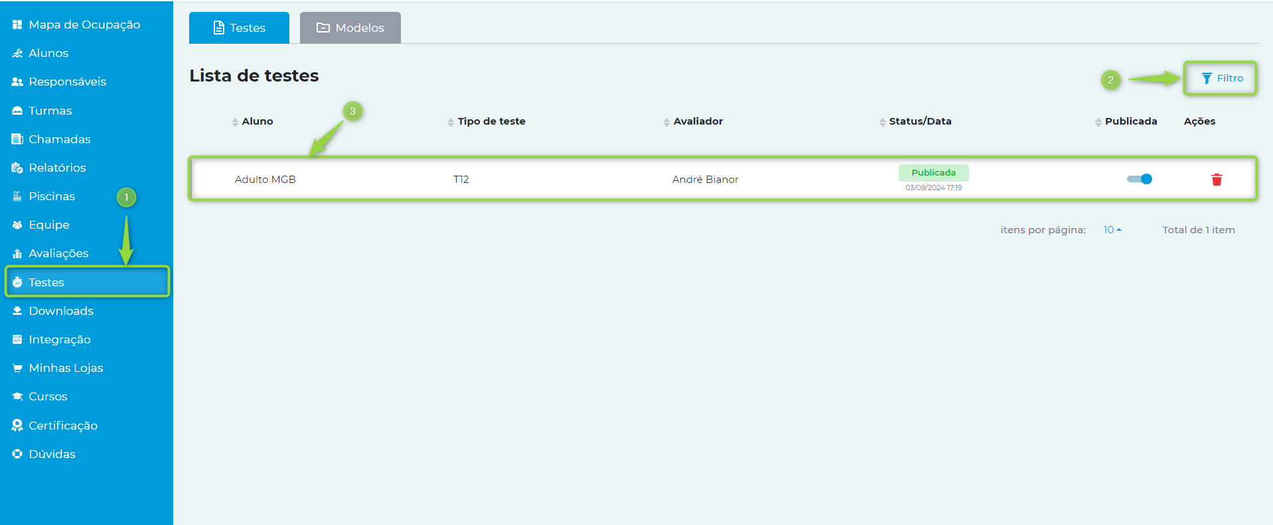This screenshot has width=1273, height=525.
Task: Click the green Publicada status badge
Action: (x=933, y=172)
